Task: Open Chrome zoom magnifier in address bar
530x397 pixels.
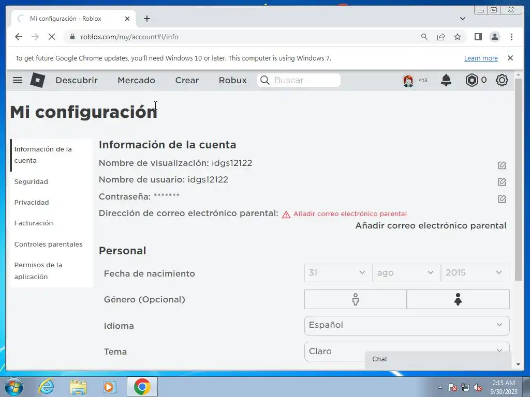Action: point(424,37)
